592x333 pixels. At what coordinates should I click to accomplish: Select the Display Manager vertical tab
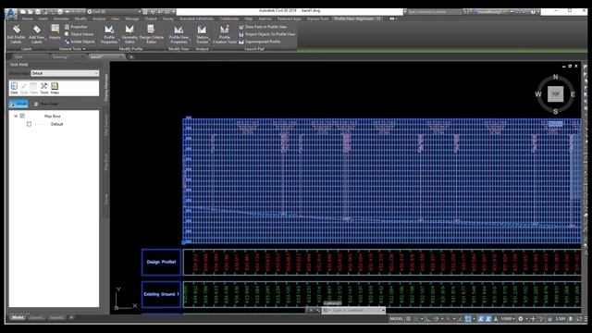click(x=106, y=88)
